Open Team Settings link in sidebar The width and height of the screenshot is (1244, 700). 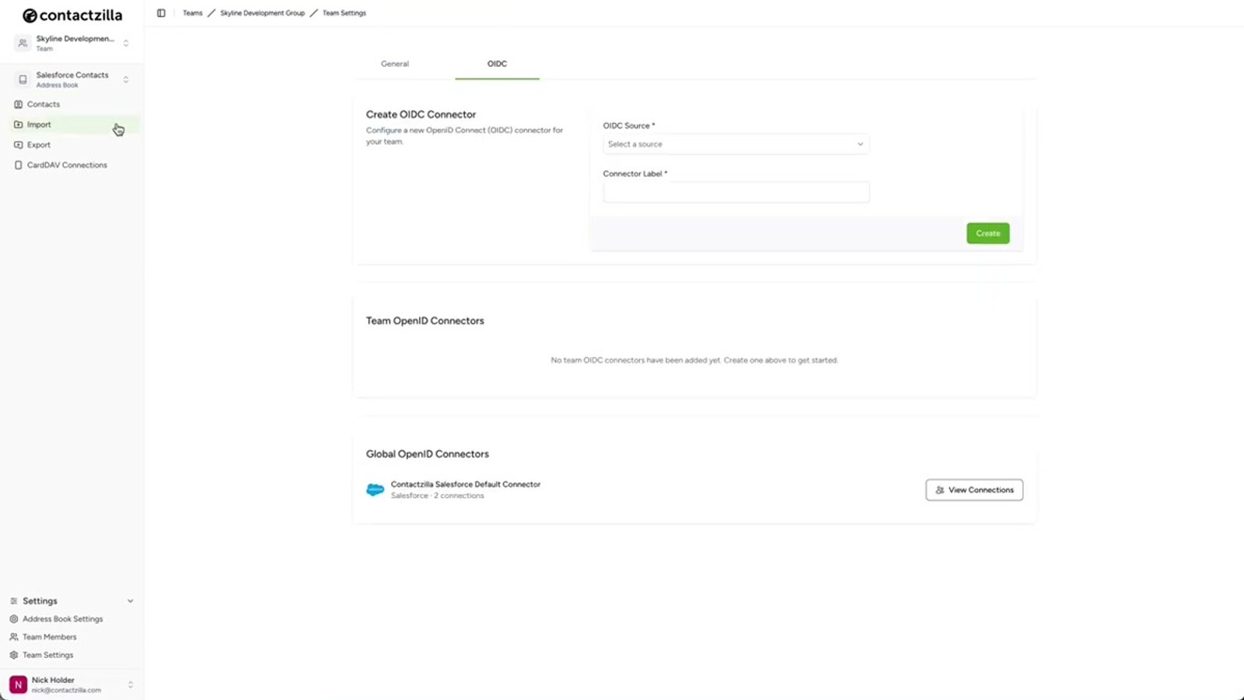tap(47, 655)
